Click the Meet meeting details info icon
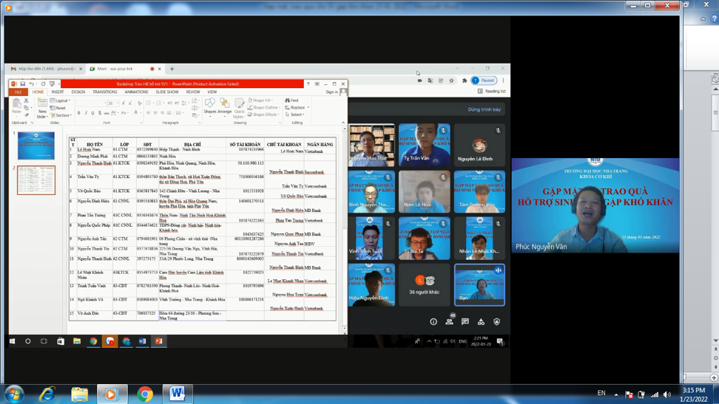Viewport: 719px width, 404px height. (x=433, y=321)
